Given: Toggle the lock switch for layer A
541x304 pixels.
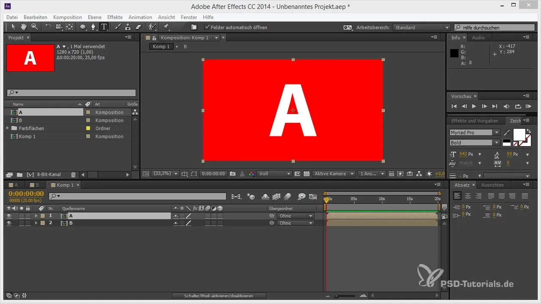Looking at the screenshot, I should point(28,216).
